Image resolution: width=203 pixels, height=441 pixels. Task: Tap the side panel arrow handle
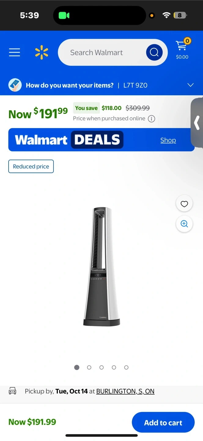click(197, 123)
